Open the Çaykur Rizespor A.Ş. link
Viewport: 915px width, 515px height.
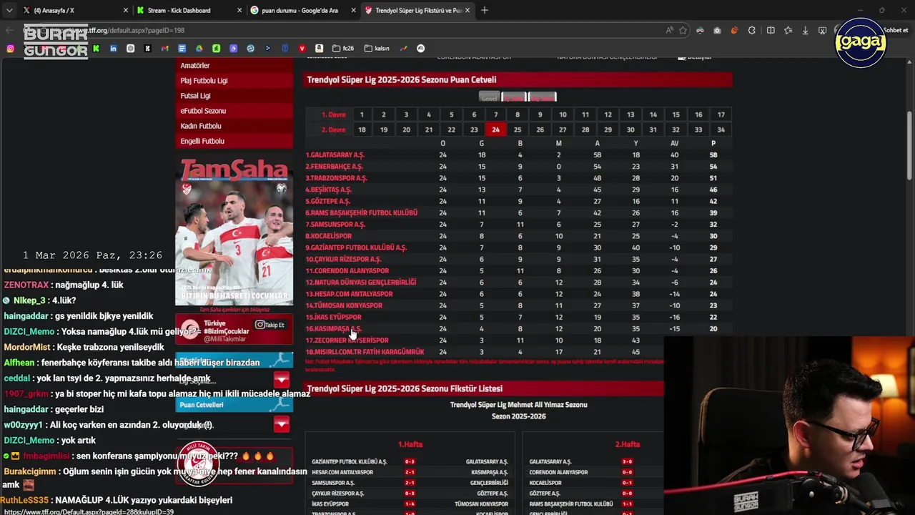[343, 259]
